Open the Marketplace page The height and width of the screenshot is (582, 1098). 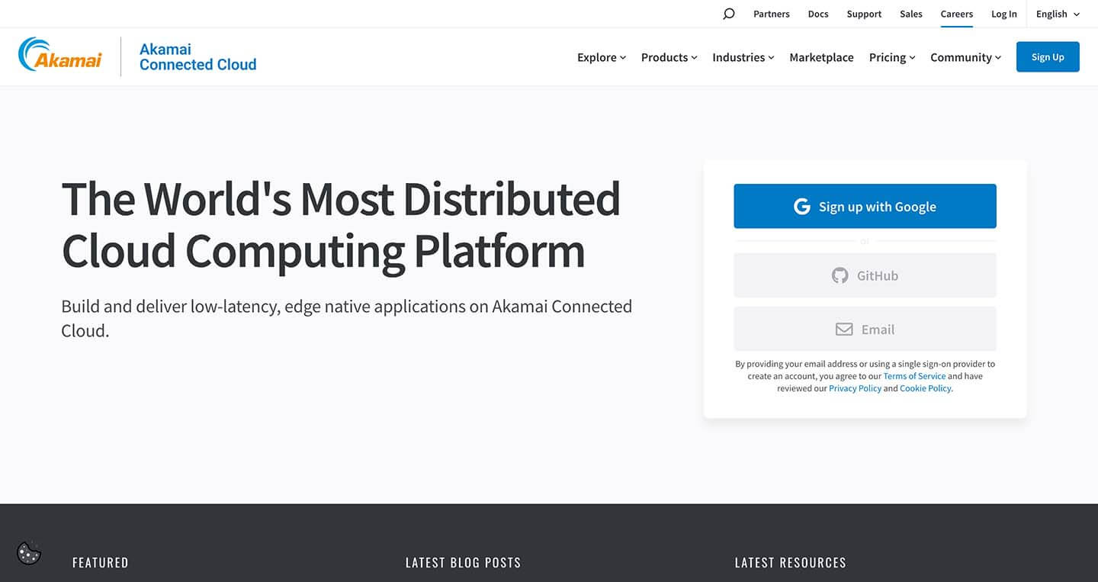tap(821, 57)
